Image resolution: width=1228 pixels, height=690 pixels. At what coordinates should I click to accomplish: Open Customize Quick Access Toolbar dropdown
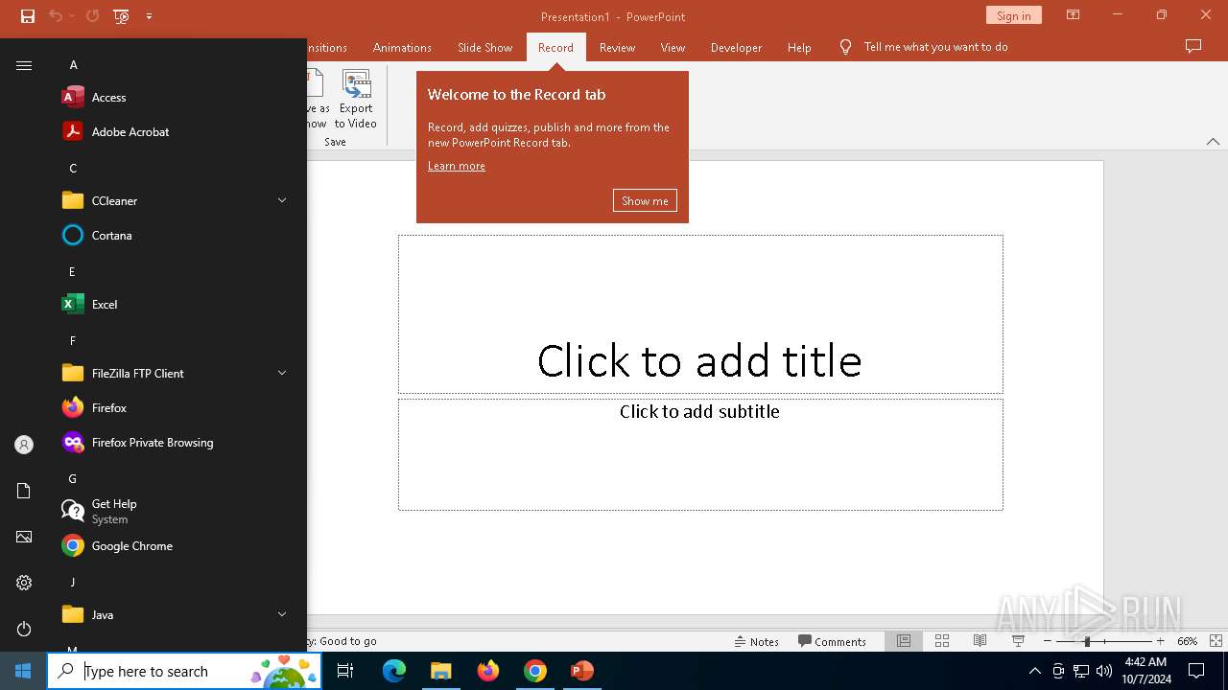coord(149,16)
